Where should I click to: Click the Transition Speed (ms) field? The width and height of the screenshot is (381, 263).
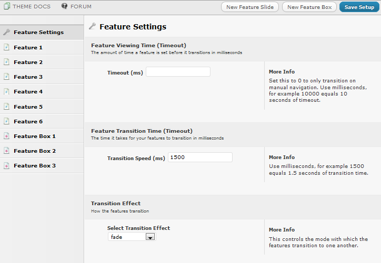(x=200, y=157)
